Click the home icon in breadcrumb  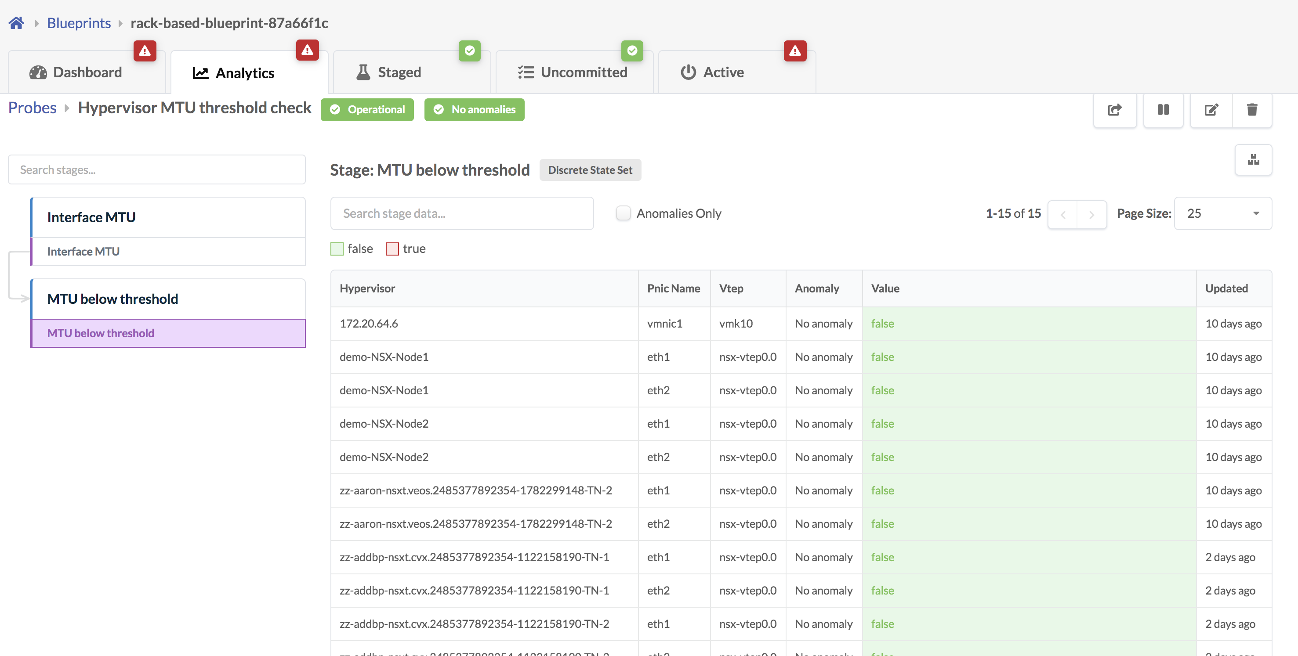click(x=16, y=23)
